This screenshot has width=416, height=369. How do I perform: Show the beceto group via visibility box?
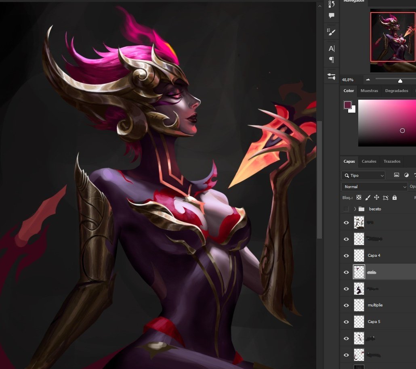346,209
